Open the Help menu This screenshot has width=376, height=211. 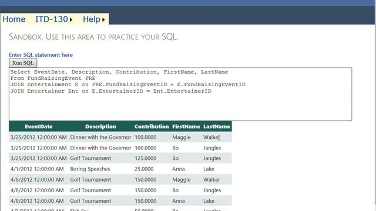92,19
